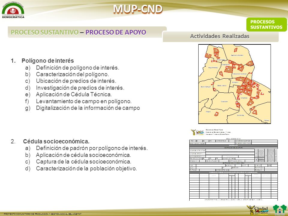The height and width of the screenshot is (216, 288).
Task: Select 'Caracterización del polígono.'
Action: (73, 74)
